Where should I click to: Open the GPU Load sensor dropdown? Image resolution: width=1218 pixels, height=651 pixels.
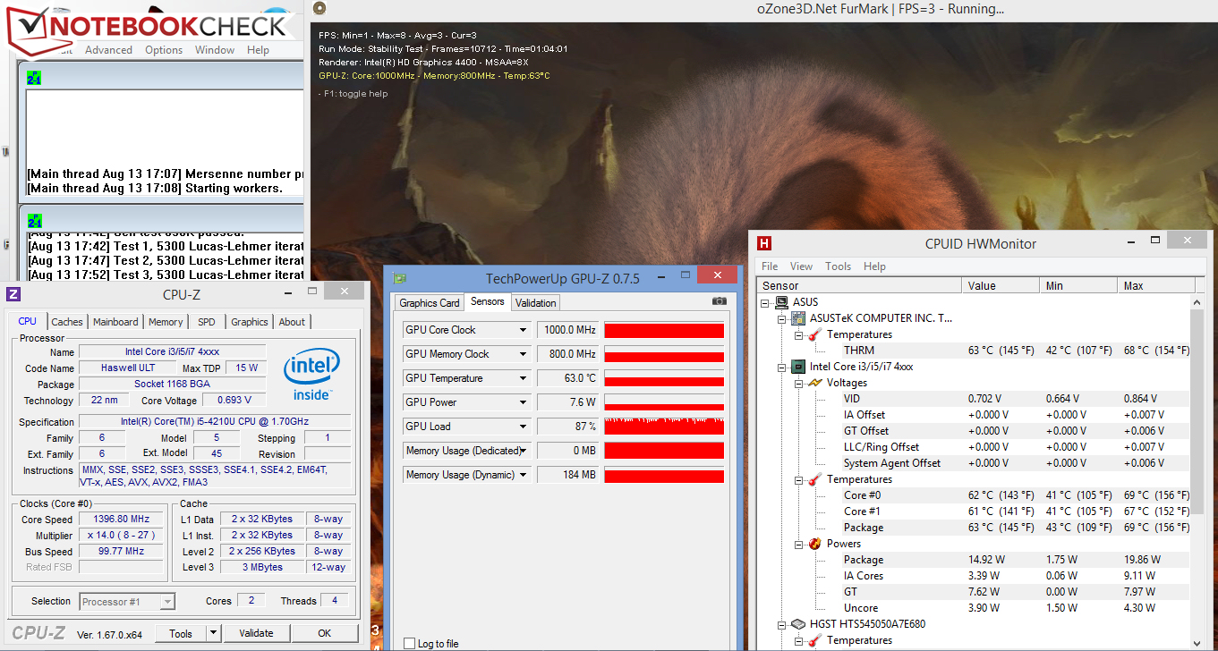[524, 427]
